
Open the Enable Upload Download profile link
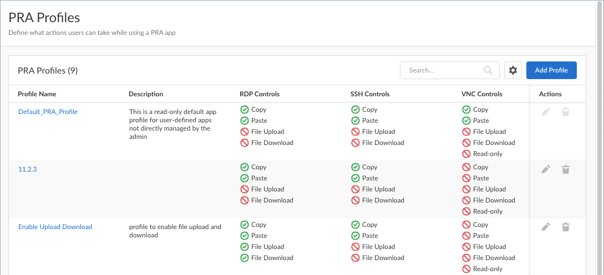55,227
